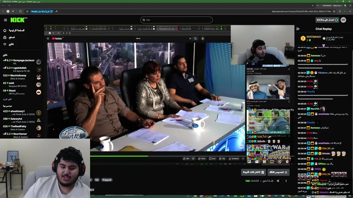This screenshot has height=198, width=353.
Task: Open the Kick hamburger menu
Action: 5,20
